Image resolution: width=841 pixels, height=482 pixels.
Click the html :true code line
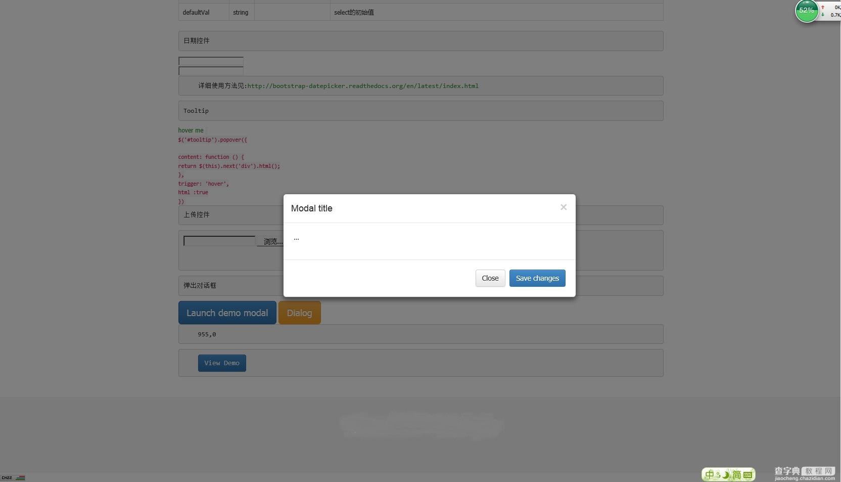click(x=193, y=192)
